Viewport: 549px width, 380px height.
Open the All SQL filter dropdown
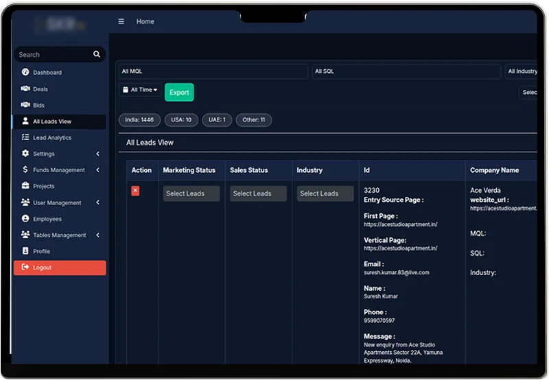coord(406,71)
